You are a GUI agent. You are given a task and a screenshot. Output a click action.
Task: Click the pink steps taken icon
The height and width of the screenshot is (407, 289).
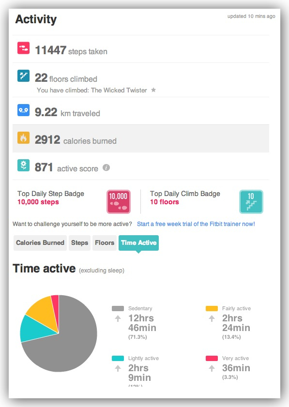(x=23, y=48)
